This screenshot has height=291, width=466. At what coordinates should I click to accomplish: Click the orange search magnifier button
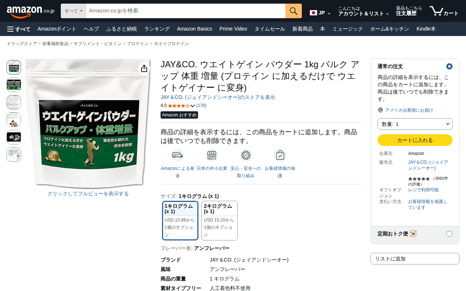[x=293, y=11]
